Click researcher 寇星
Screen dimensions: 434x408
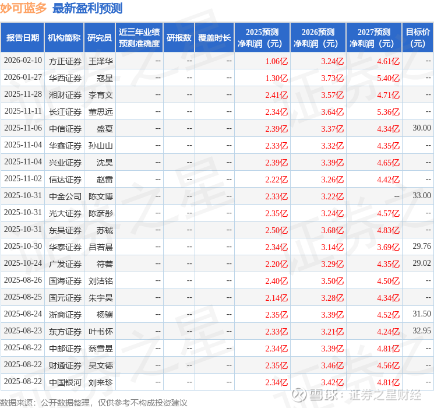(105, 78)
